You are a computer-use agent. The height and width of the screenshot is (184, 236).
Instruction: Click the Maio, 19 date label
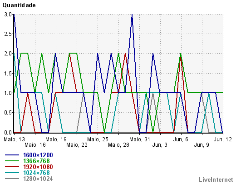pos(56,139)
